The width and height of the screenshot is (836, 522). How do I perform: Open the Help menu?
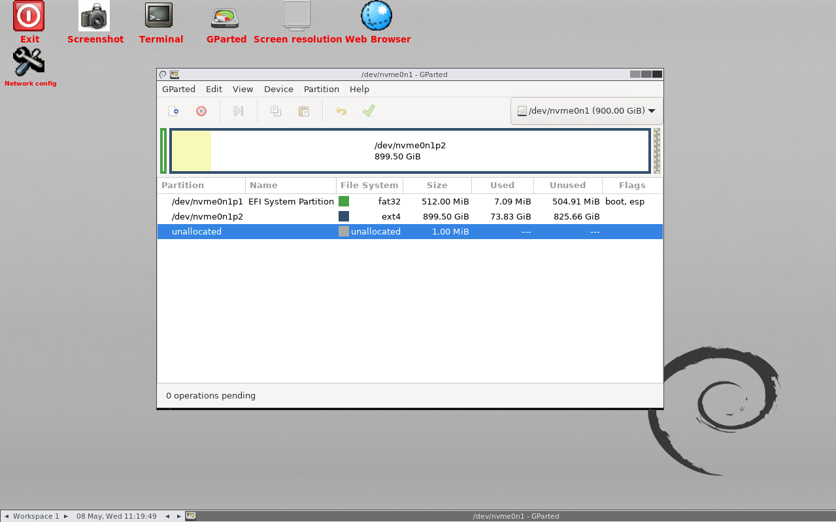click(x=359, y=89)
